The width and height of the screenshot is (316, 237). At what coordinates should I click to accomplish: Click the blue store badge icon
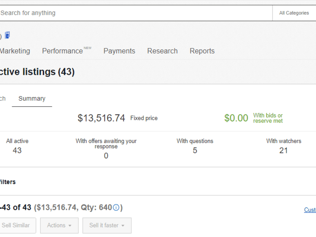tap(7, 35)
